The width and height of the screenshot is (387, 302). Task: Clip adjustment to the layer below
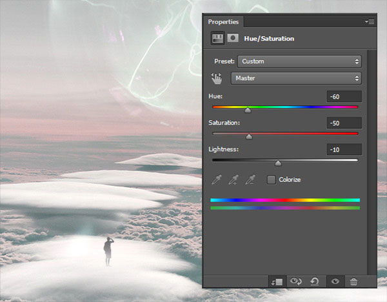[x=275, y=281]
